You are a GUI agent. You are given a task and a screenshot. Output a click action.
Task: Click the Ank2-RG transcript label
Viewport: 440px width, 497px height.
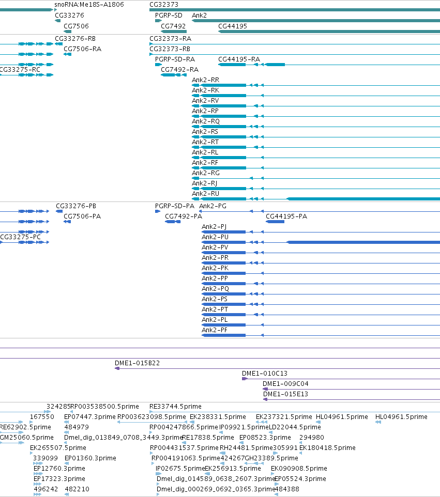[206, 173]
